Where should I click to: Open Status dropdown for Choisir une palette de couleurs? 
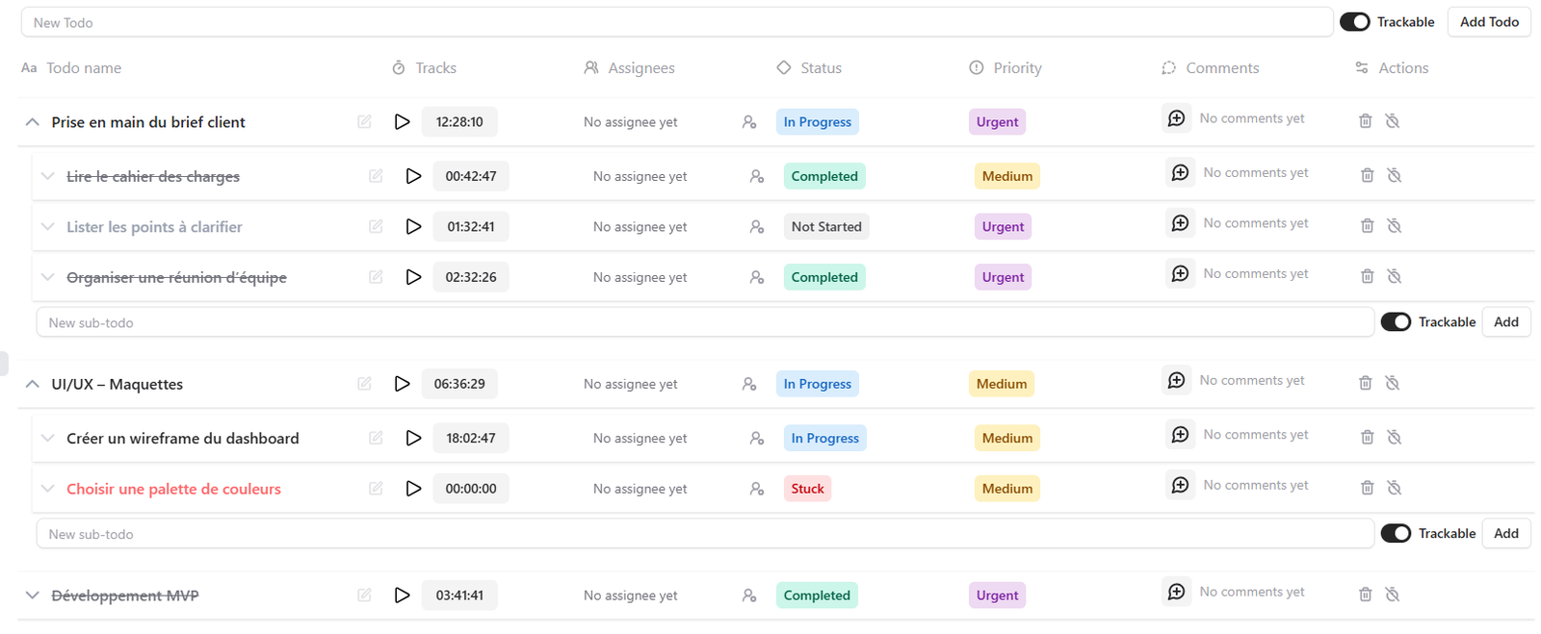807,489
